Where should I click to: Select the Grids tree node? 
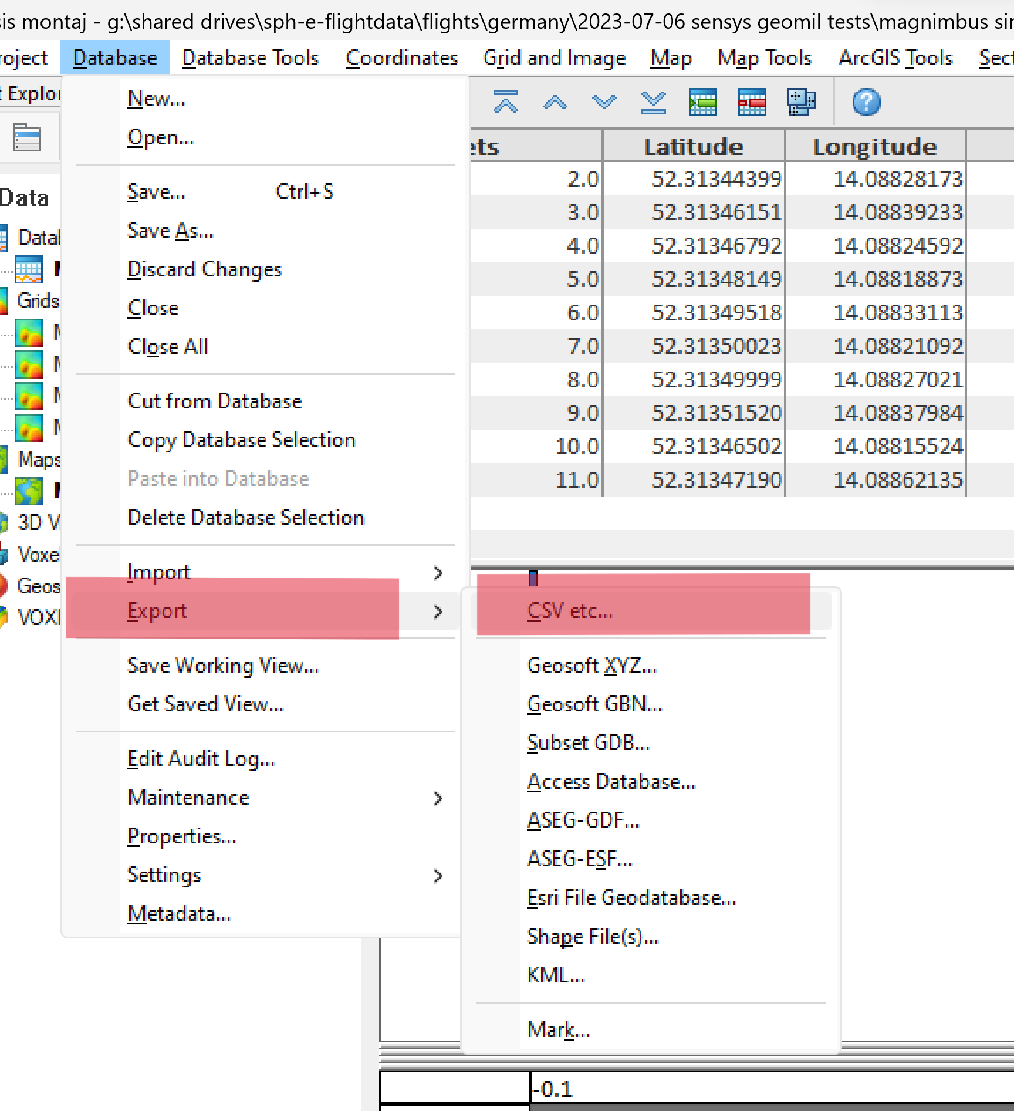click(x=38, y=301)
